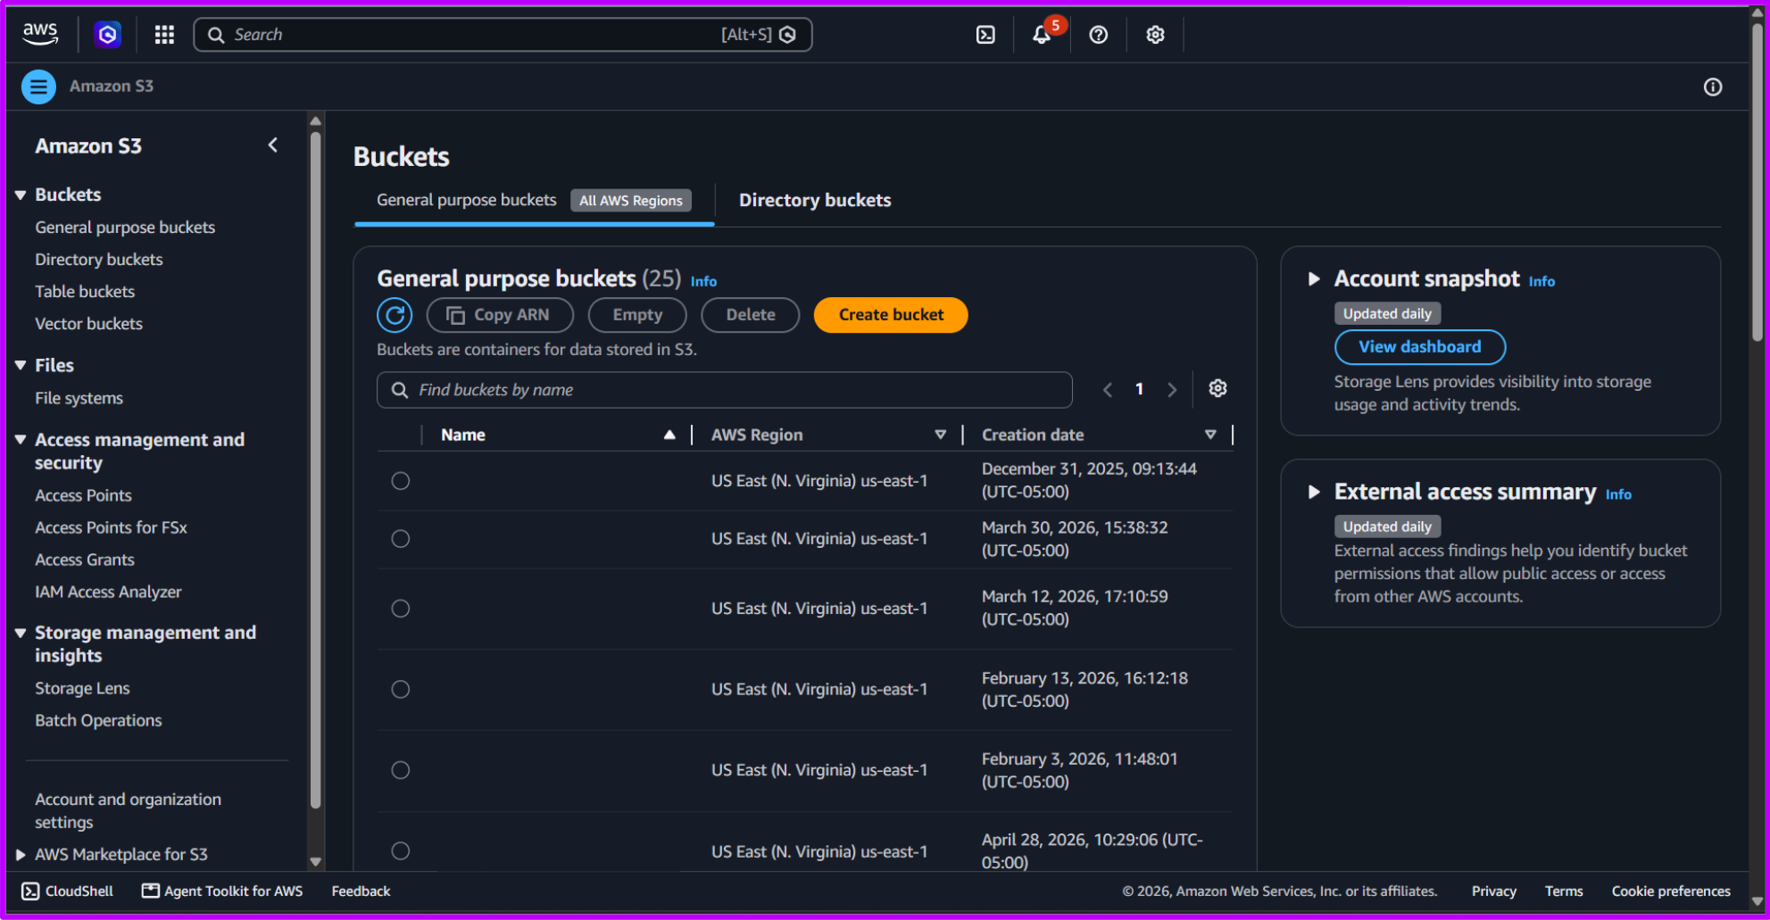This screenshot has height=920, width=1770.
Task: Toggle the hamburger navigation menu
Action: [38, 87]
